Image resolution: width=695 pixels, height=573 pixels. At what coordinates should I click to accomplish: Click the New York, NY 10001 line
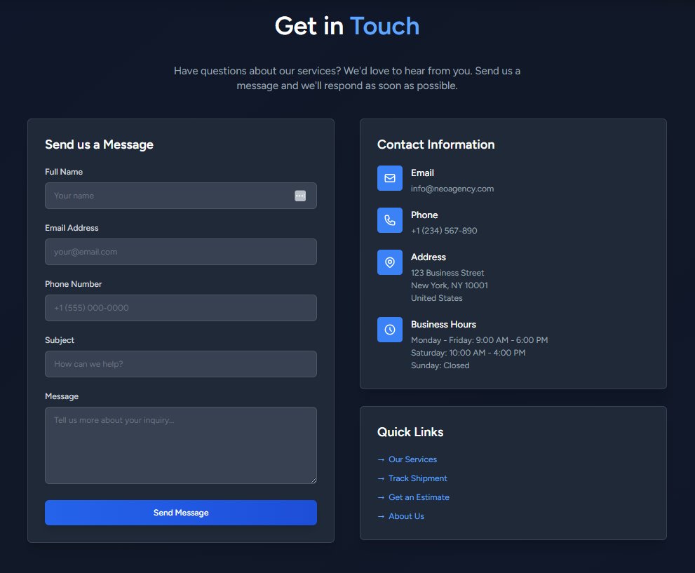click(450, 285)
